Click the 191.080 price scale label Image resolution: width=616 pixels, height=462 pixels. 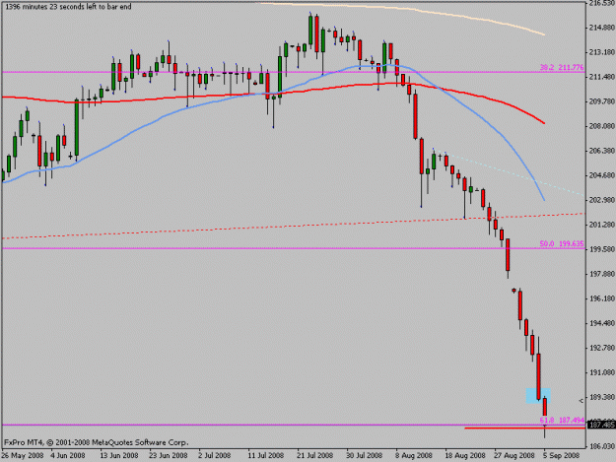(x=602, y=372)
